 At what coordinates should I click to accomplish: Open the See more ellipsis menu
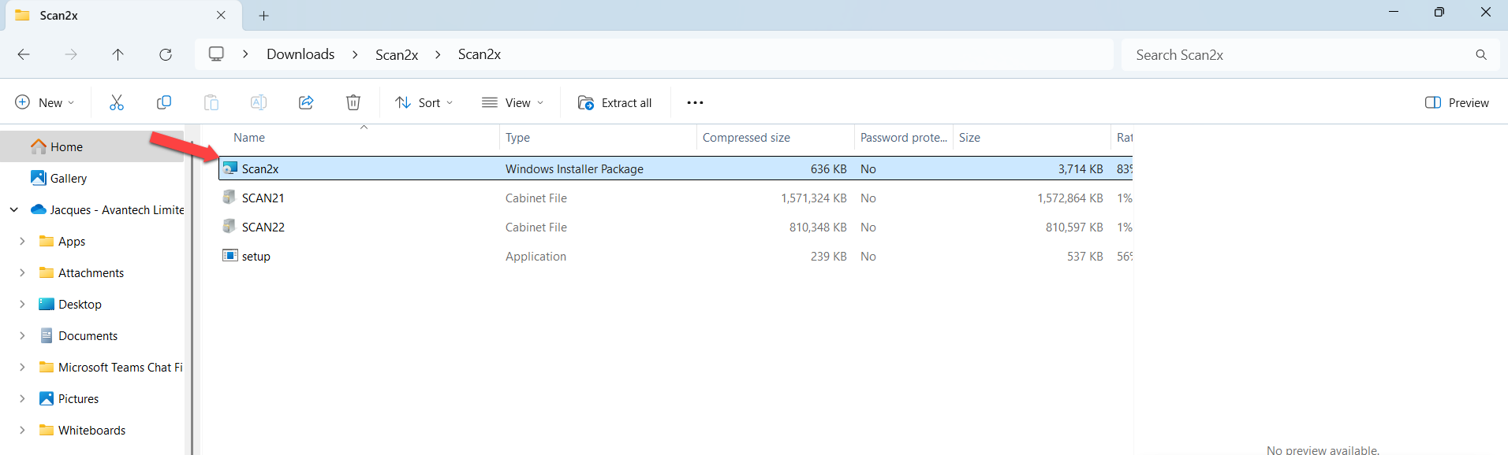[x=695, y=102]
